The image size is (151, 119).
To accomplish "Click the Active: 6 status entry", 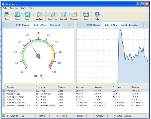I will click(x=62, y=116).
